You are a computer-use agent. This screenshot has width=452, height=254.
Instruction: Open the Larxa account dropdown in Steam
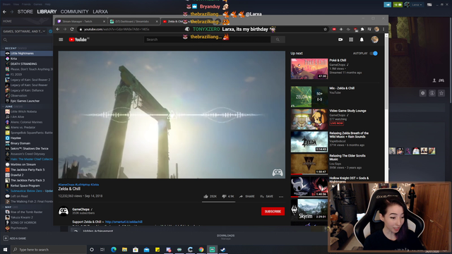click(x=417, y=5)
